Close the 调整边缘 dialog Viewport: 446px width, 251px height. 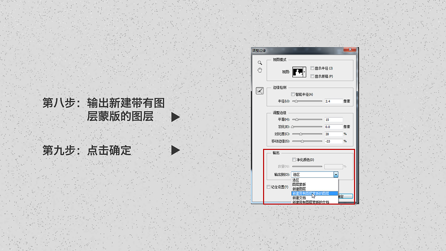[349, 50]
